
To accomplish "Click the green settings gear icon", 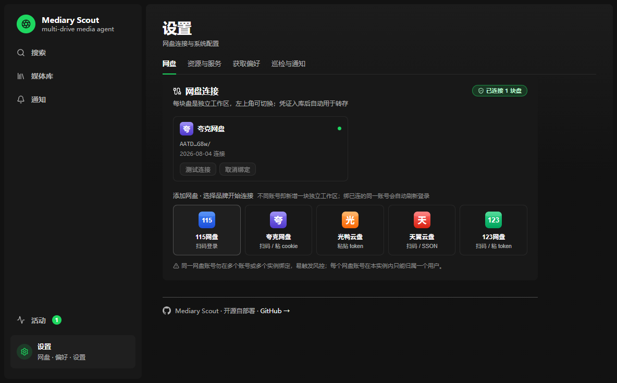I will click(24, 352).
